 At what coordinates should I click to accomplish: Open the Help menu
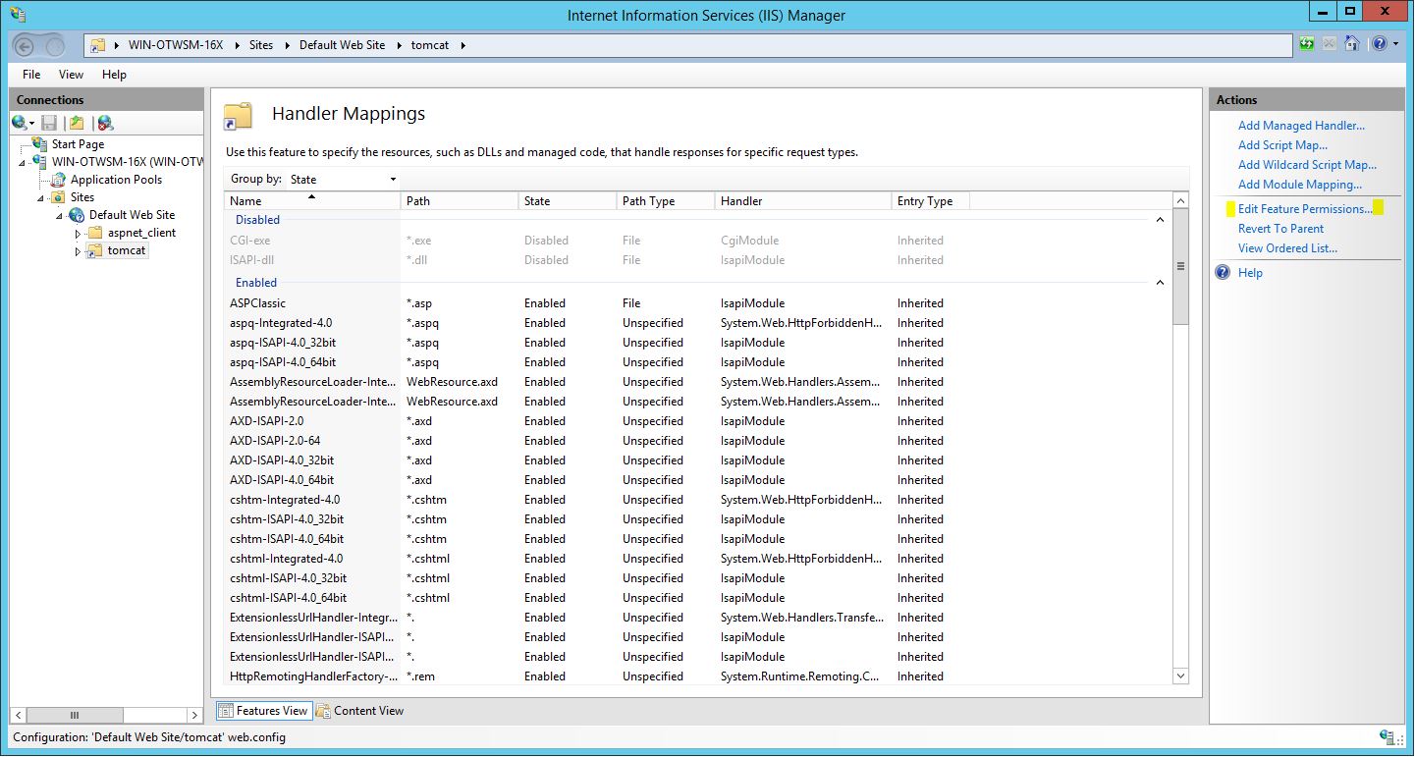click(x=114, y=75)
